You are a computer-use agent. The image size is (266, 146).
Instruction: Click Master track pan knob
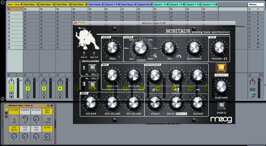click(253, 82)
